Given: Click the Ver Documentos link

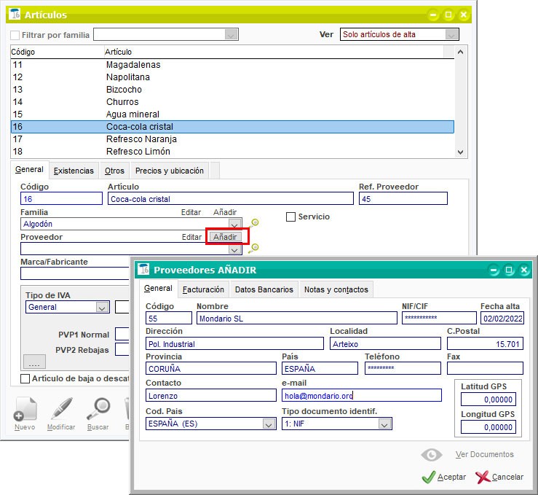Looking at the screenshot, I should click(485, 454).
